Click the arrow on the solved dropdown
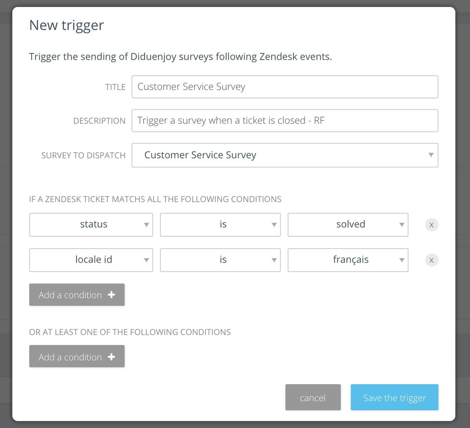This screenshot has width=470, height=428. point(402,225)
